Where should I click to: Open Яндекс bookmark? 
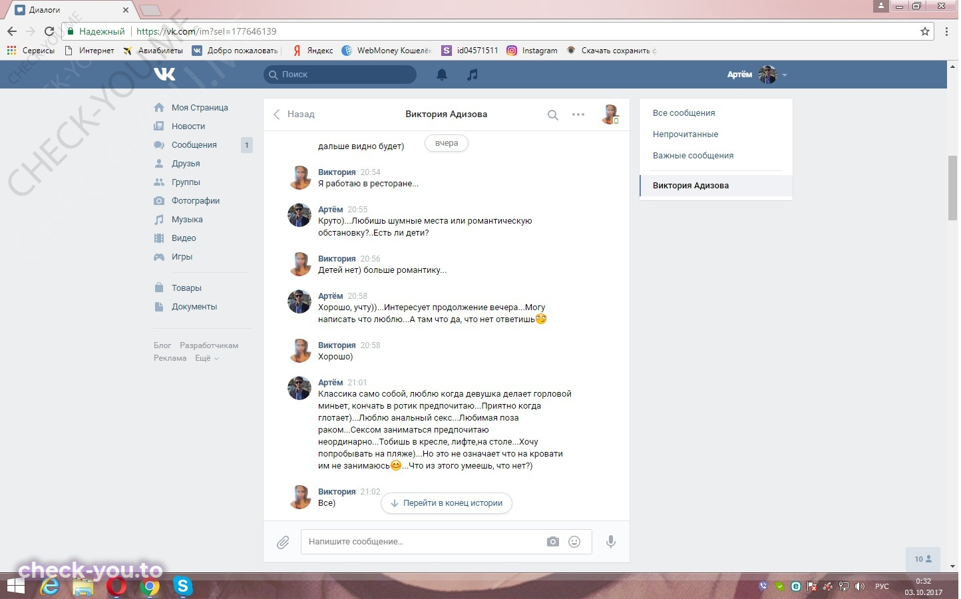(x=313, y=51)
